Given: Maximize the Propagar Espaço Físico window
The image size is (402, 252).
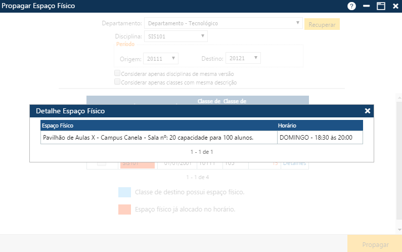Looking at the screenshot, I should tap(381, 6).
